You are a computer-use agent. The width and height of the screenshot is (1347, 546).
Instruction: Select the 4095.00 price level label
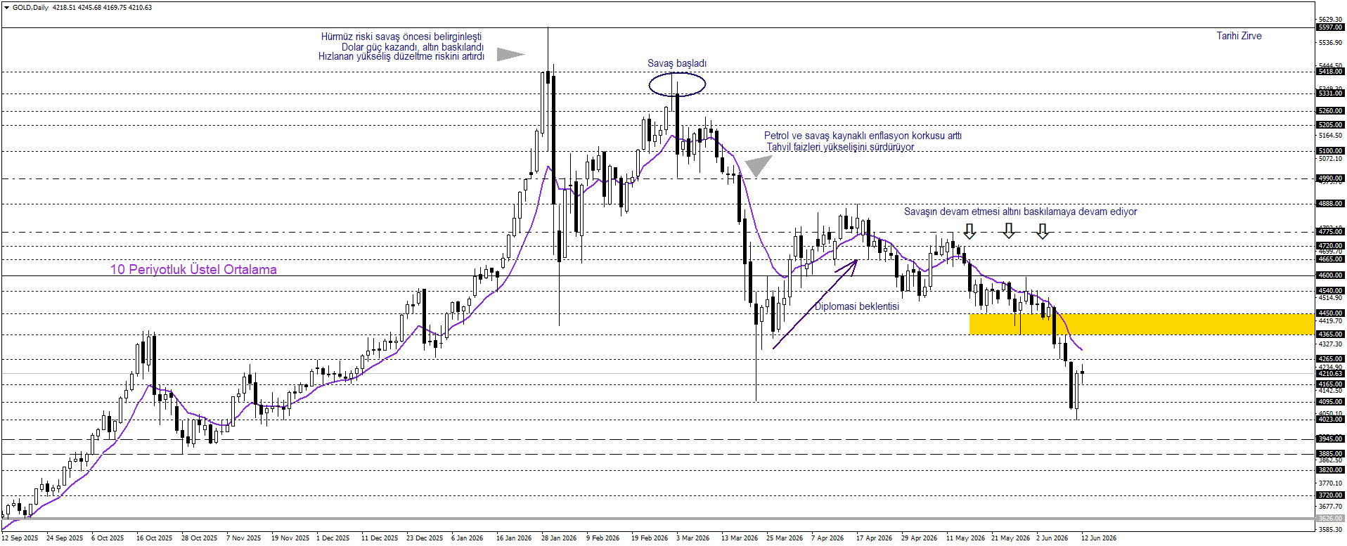coord(1330,402)
